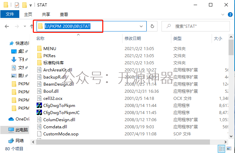The image size is (235, 153).
Task: Switch to the 共享 ribbon tab
Action: 46,14
